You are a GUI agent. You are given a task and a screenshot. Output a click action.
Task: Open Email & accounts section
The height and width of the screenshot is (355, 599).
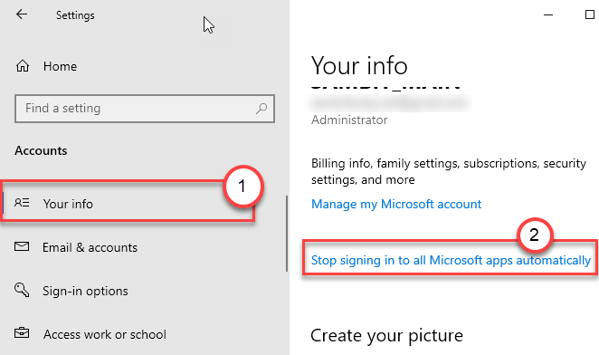click(90, 247)
